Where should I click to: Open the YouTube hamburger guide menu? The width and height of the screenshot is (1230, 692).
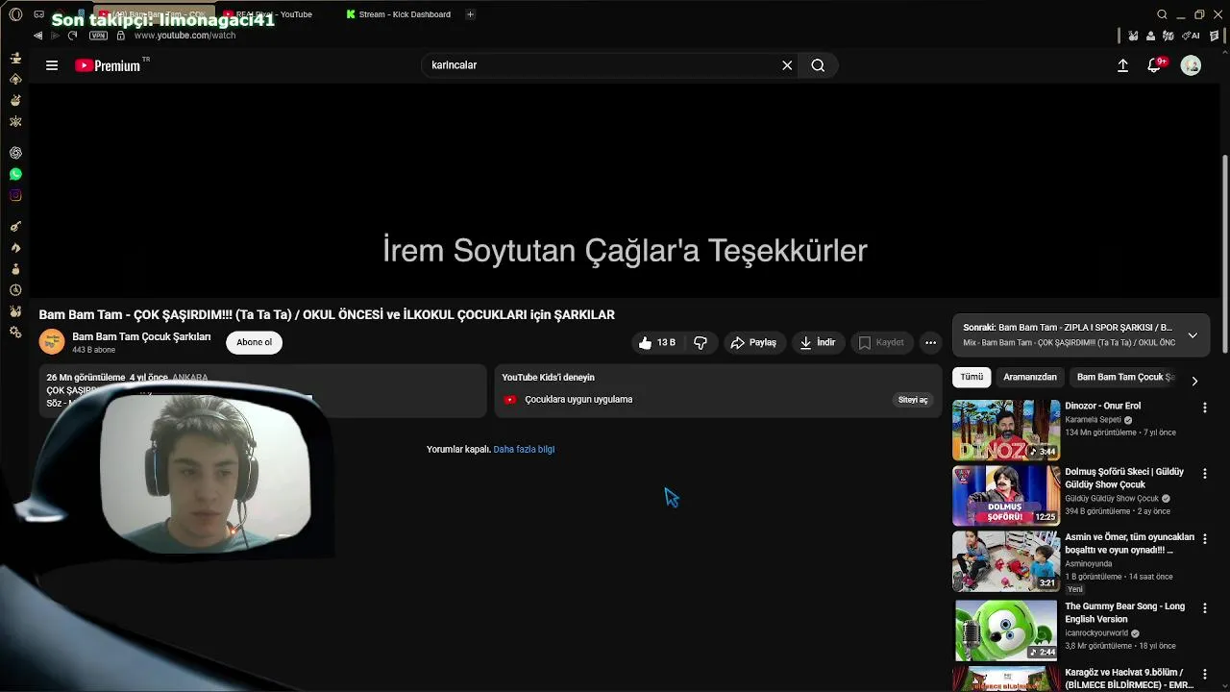coord(52,65)
